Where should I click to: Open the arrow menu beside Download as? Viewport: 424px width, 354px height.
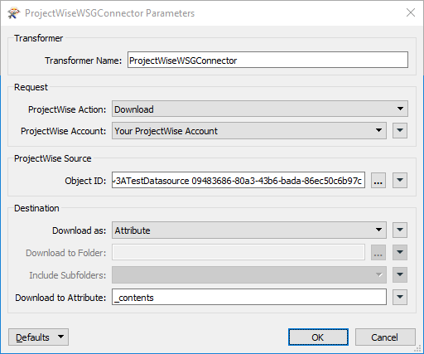coord(400,230)
